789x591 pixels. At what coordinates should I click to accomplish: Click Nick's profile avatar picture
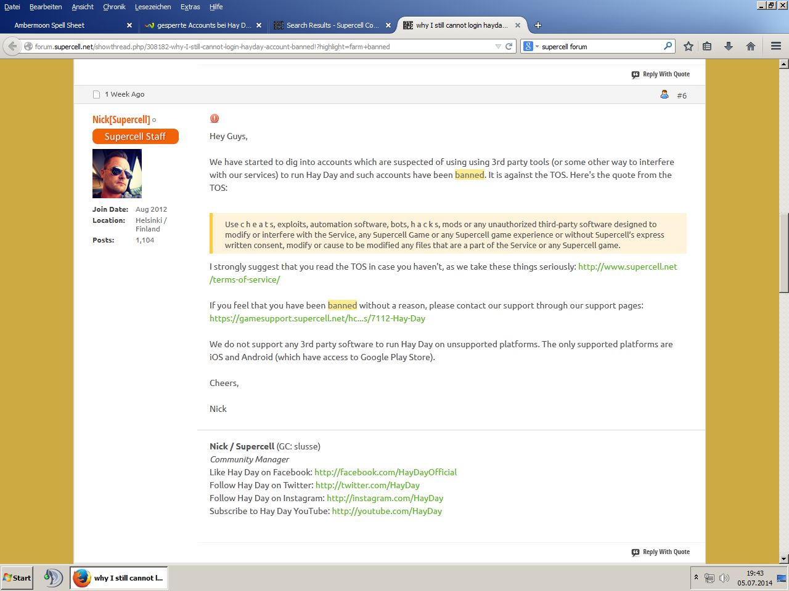pos(117,174)
